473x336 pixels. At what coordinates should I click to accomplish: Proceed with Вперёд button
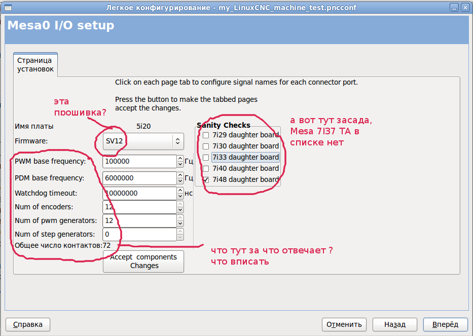coord(445,324)
